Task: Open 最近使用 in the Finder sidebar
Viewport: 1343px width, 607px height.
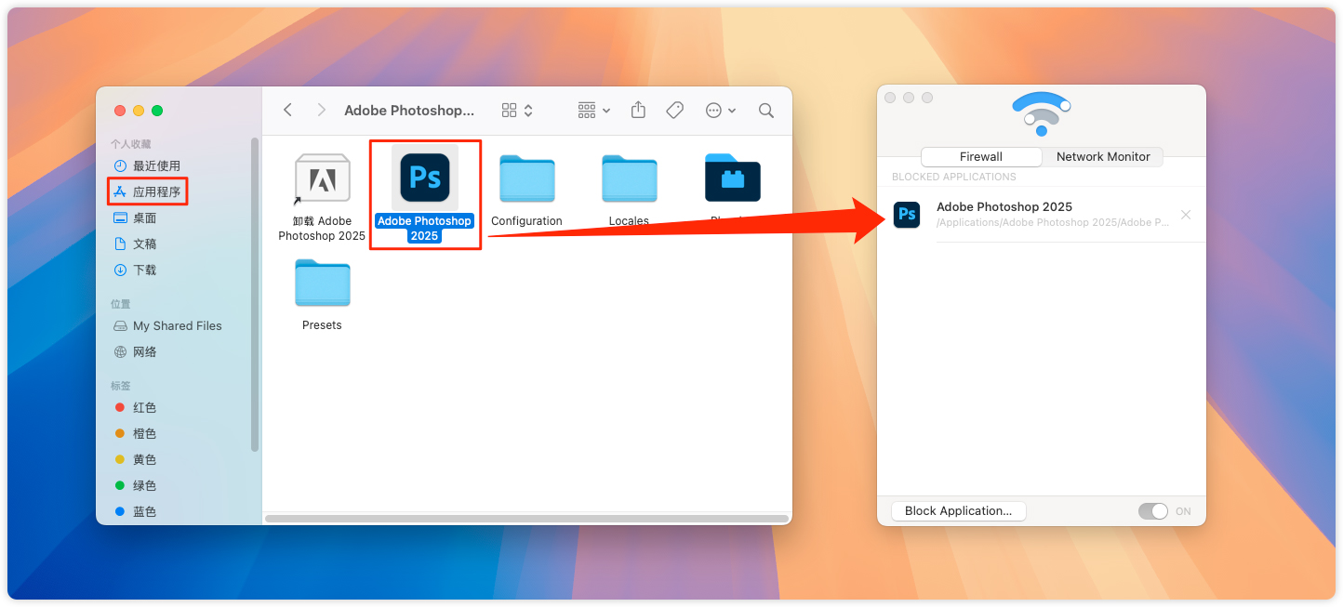Action: (147, 165)
